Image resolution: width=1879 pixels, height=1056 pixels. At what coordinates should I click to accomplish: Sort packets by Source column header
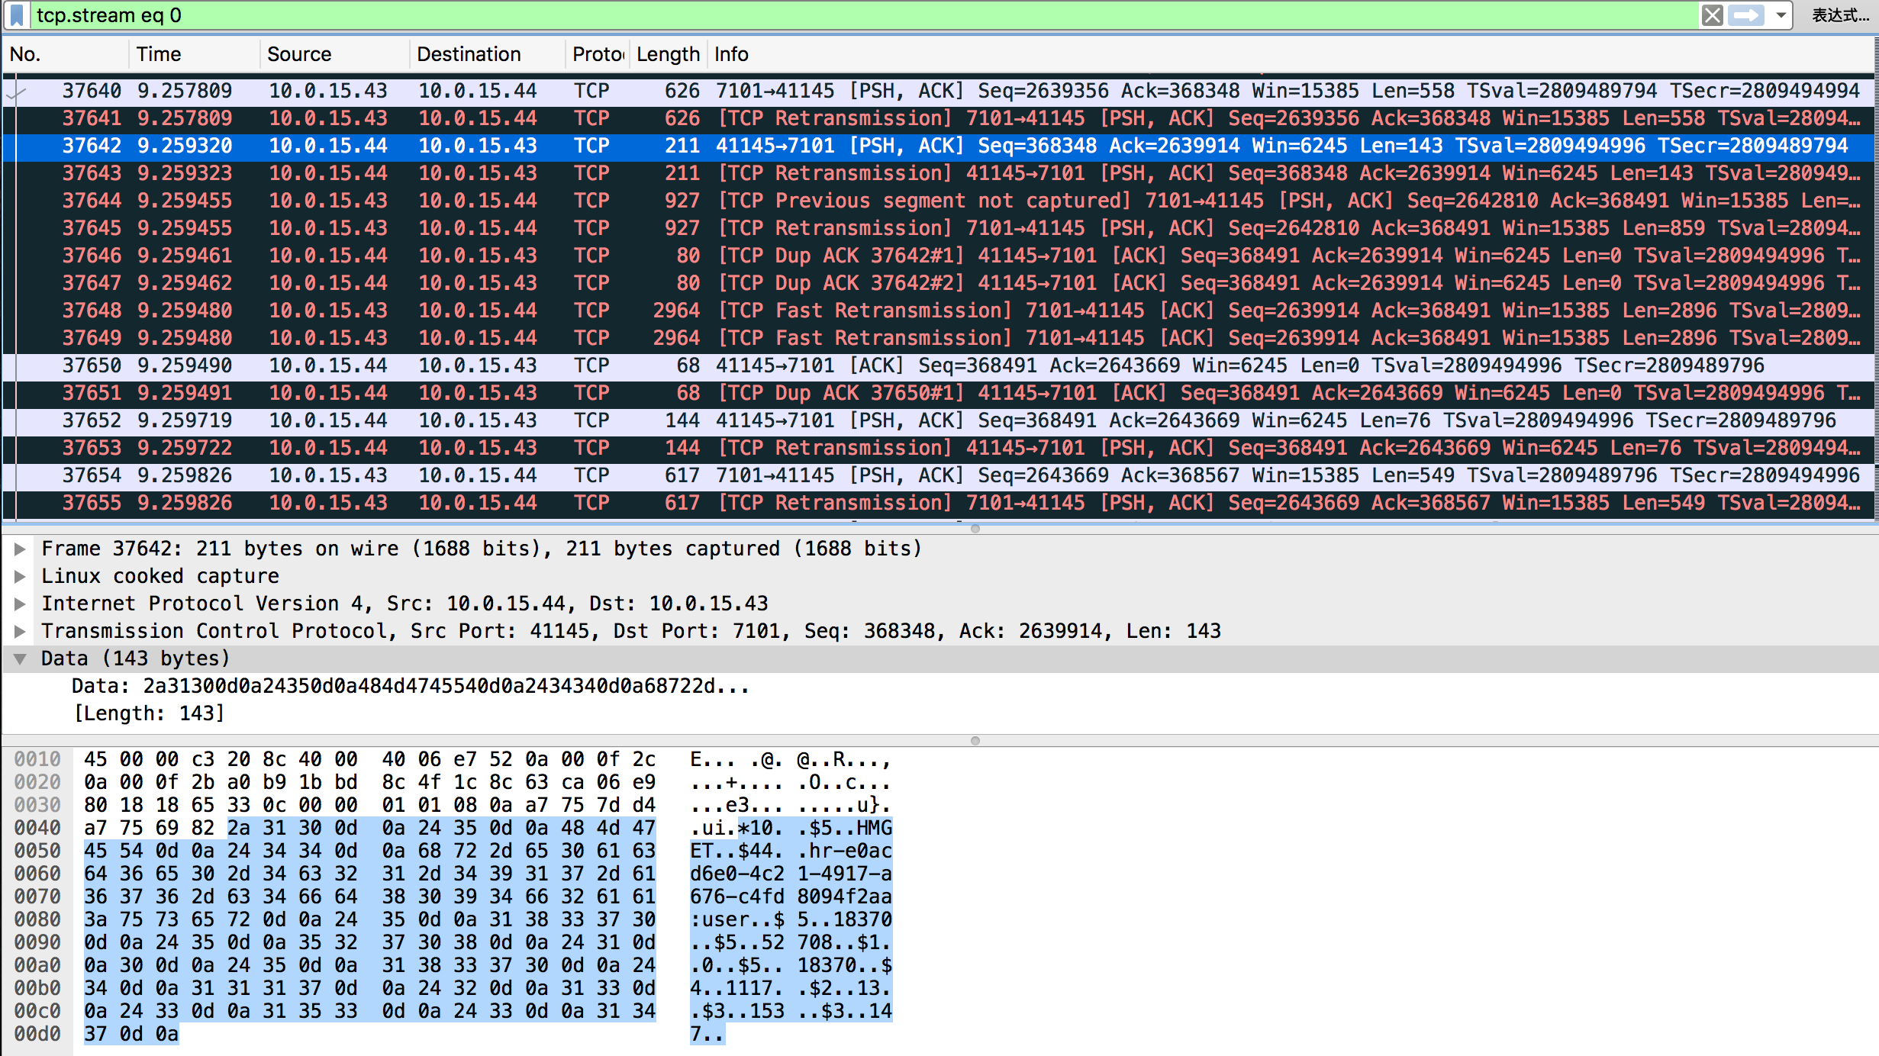[x=299, y=54]
